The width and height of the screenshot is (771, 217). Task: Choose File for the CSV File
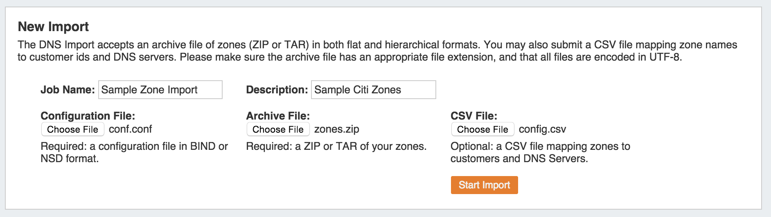pos(482,129)
